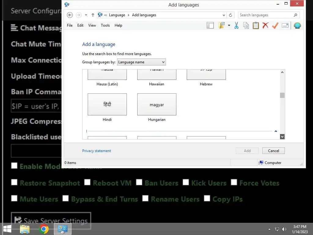Viewport: 313px width, 235px height.
Task: Check the Mute Users checkbox
Action: pyautogui.click(x=14, y=198)
